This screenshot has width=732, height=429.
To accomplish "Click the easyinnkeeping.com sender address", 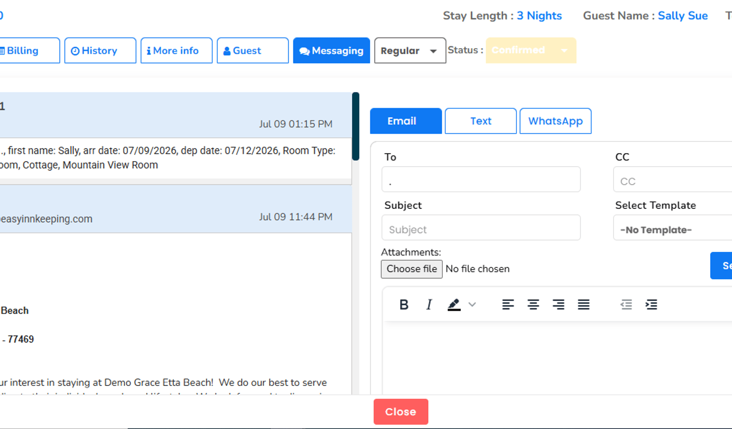I will tap(46, 219).
